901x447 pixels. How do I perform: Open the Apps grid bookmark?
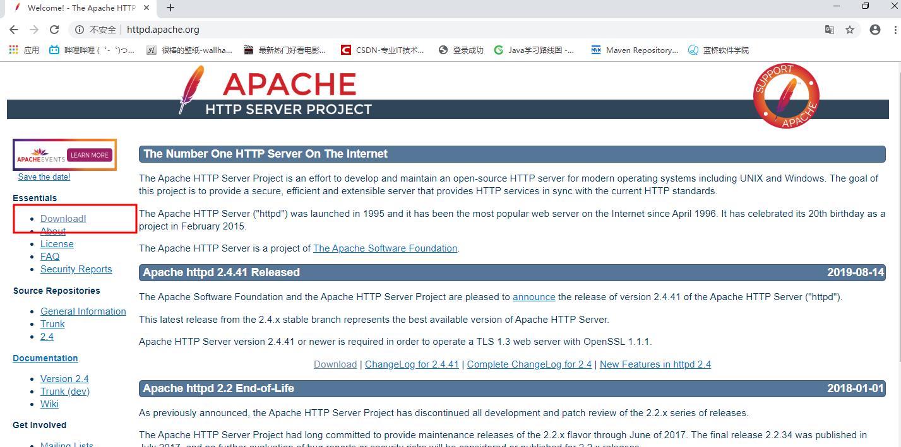(25, 50)
